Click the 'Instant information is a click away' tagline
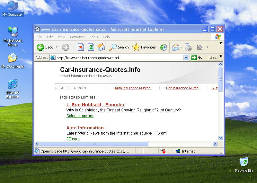 point(86,76)
